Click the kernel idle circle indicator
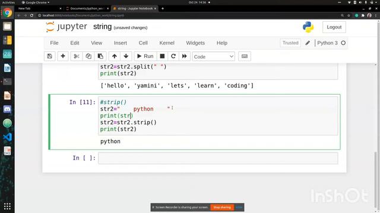The width and height of the screenshot is (380, 213). [x=343, y=43]
